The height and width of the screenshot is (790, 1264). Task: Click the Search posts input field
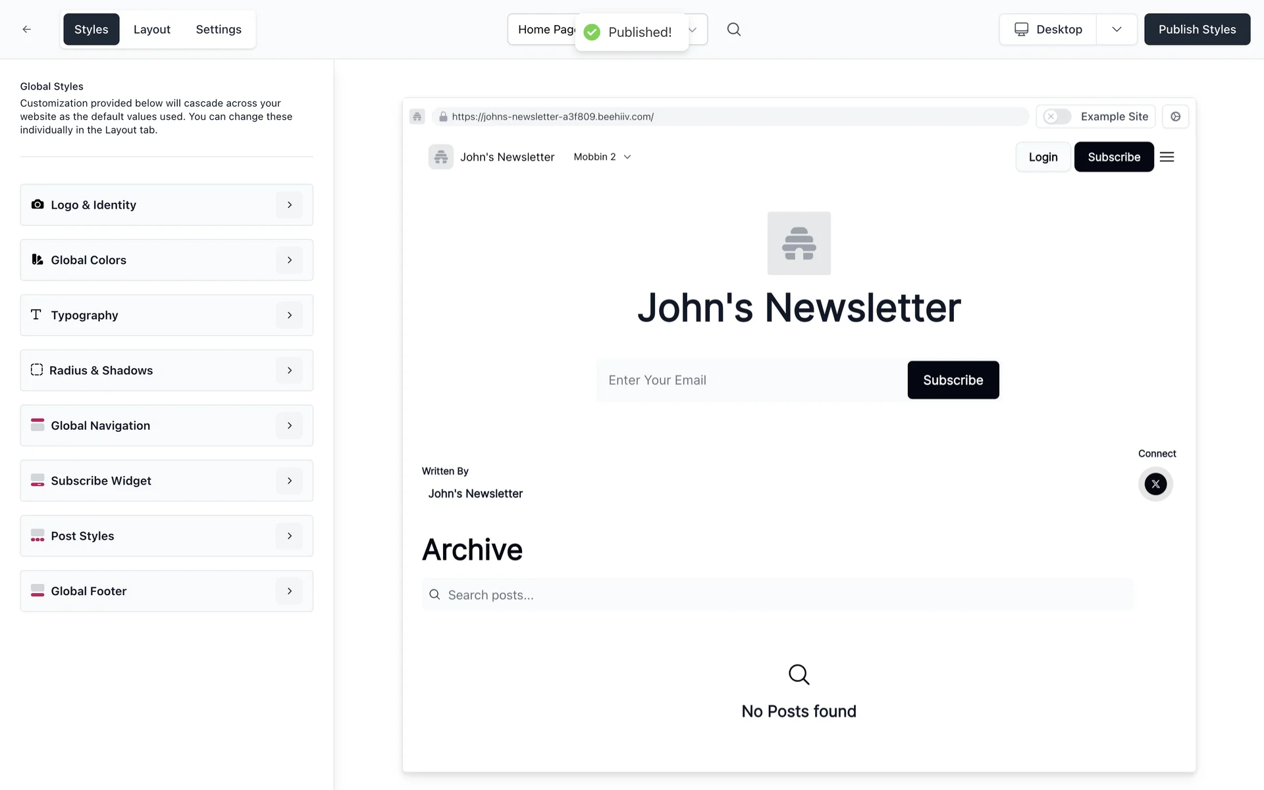[777, 595]
